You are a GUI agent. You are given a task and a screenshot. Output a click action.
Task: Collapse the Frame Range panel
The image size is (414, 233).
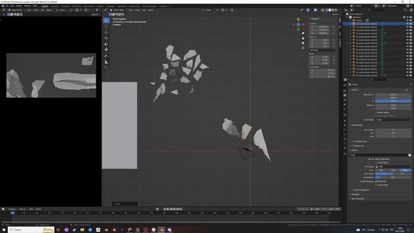[x=356, y=125]
